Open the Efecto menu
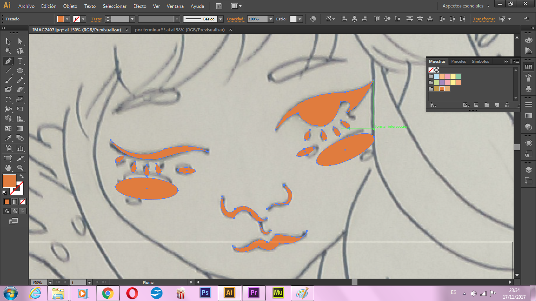 (x=140, y=6)
